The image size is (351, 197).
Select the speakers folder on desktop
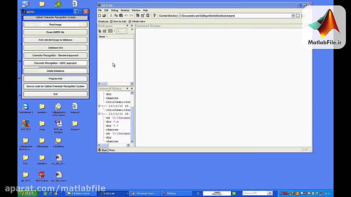pos(42,108)
